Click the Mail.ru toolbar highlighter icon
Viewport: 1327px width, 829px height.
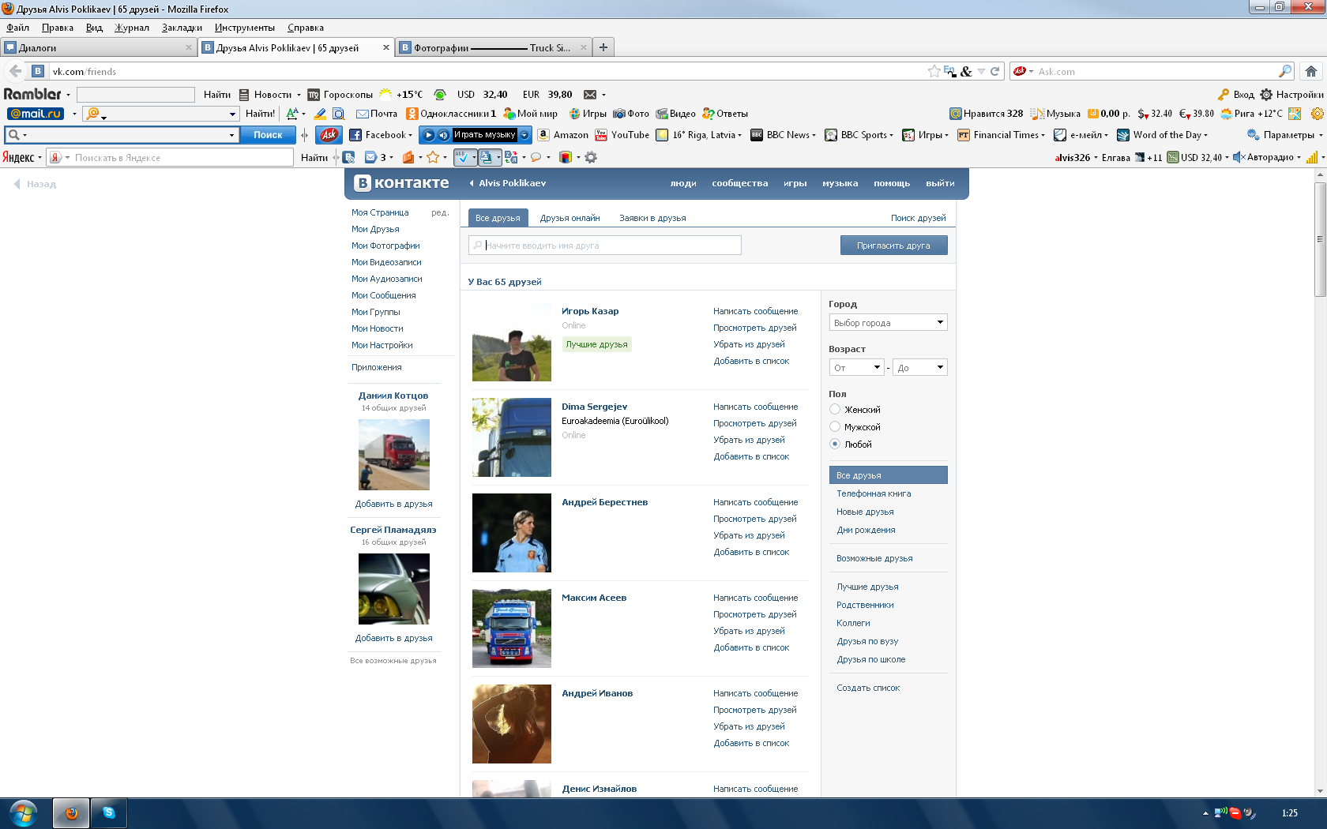[320, 114]
